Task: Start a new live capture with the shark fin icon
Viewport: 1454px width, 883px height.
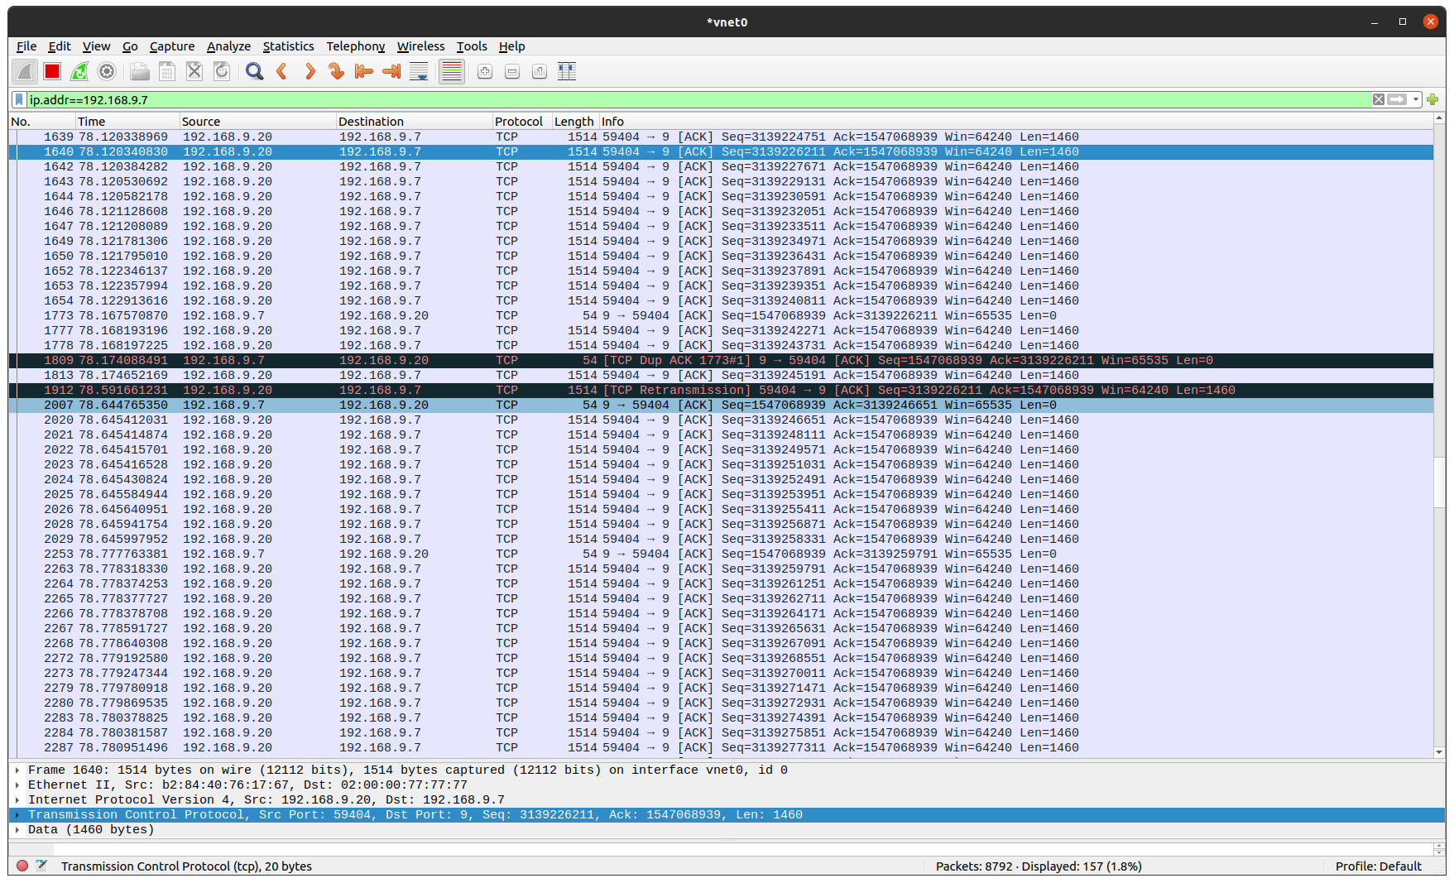Action: (25, 72)
